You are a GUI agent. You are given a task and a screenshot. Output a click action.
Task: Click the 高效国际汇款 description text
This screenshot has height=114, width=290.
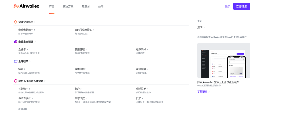[x=81, y=33]
